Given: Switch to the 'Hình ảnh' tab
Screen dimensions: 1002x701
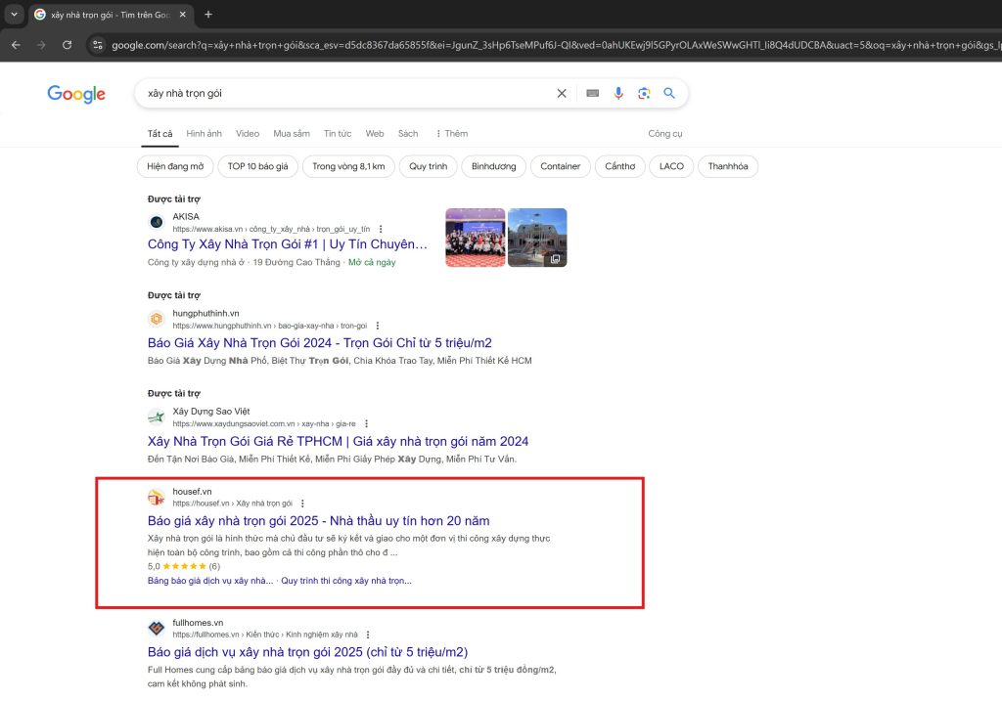Looking at the screenshot, I should tap(204, 133).
